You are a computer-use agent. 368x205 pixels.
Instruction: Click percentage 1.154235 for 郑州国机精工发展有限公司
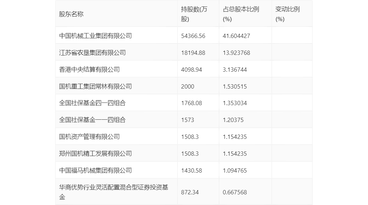click(x=235, y=154)
